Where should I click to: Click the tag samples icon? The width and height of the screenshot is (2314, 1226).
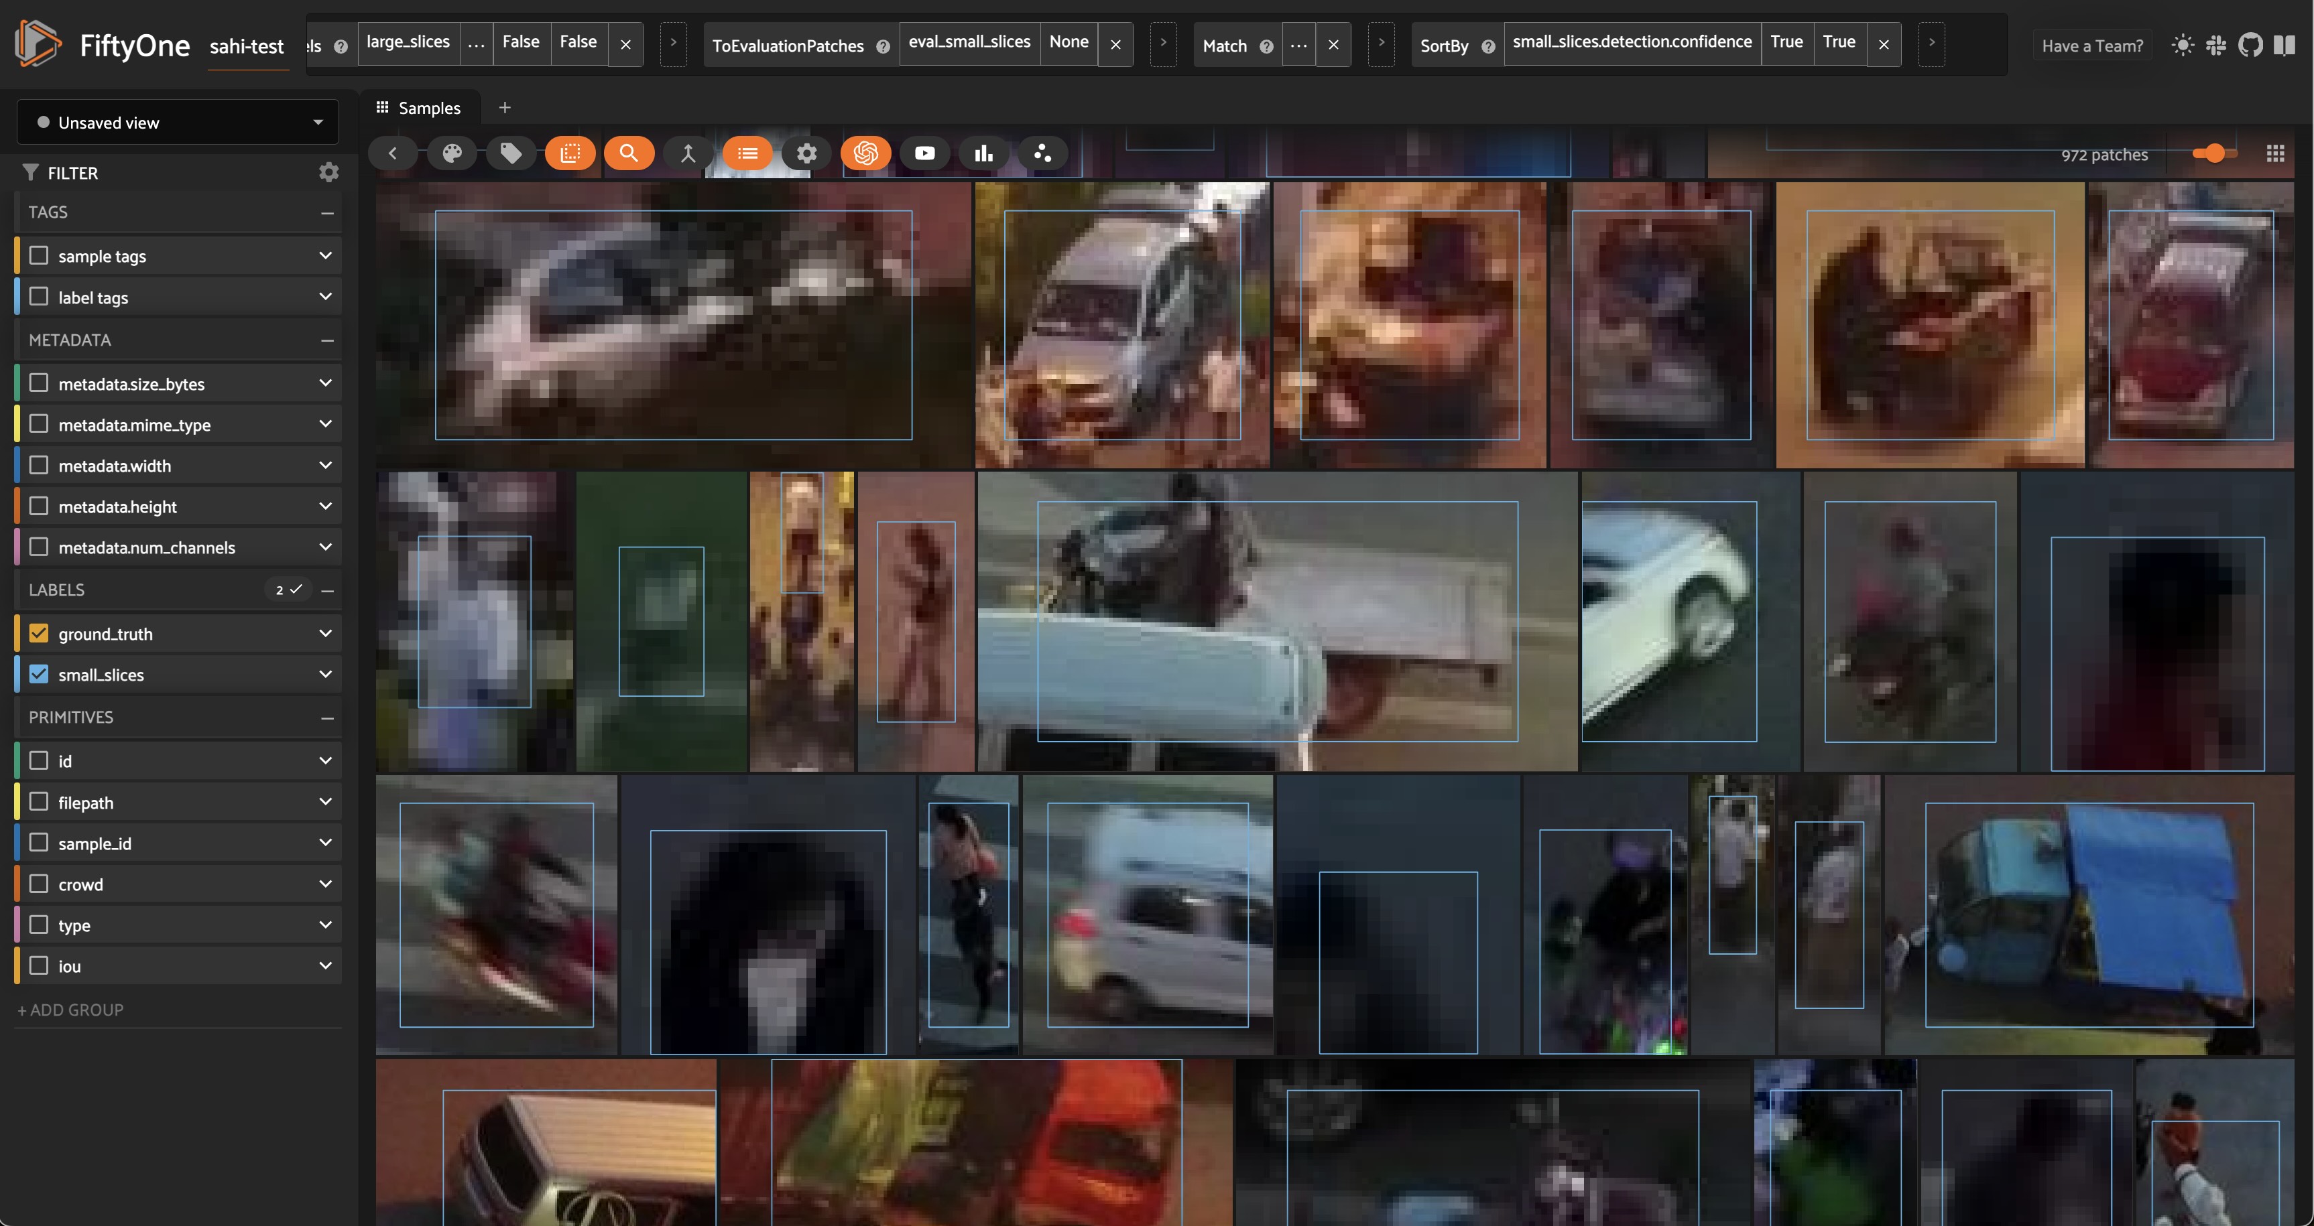tap(510, 153)
